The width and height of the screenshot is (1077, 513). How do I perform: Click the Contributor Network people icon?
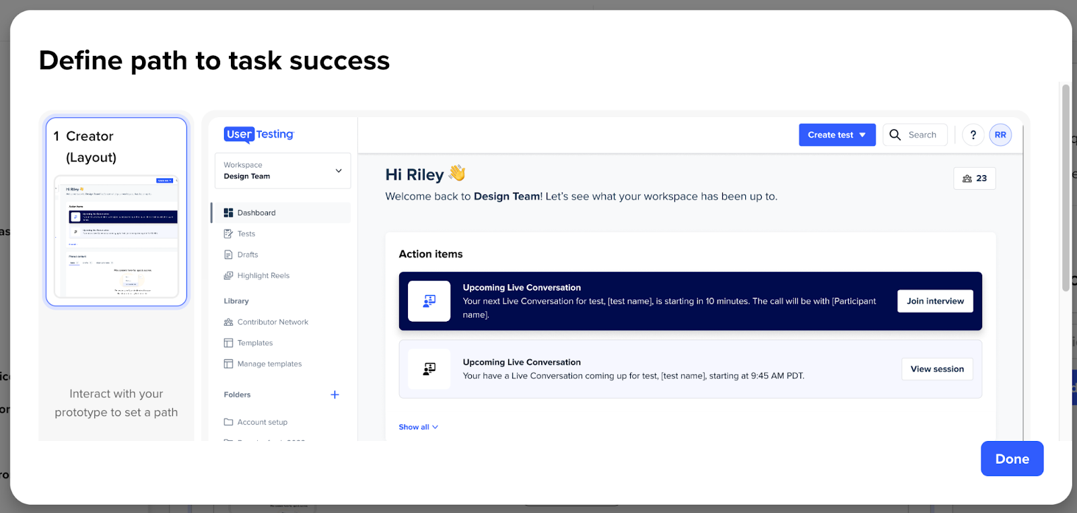pyautogui.click(x=228, y=322)
